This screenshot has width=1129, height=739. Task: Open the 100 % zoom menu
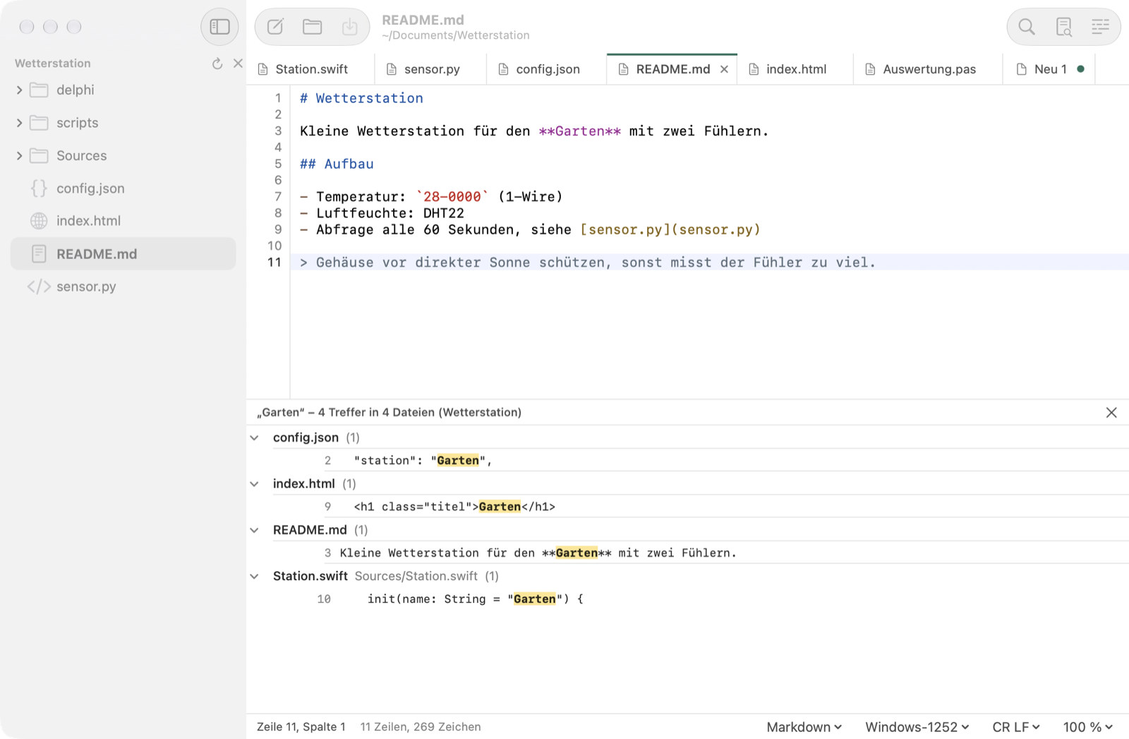[x=1088, y=727]
